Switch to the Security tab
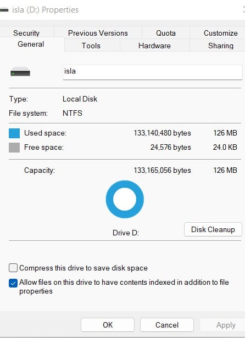Screen dimensions: 245x338 (x=26, y=33)
